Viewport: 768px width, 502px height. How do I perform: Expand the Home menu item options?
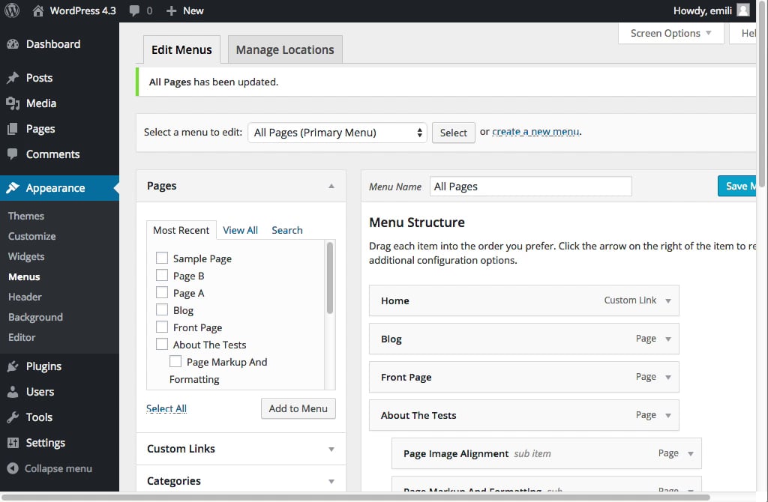tap(668, 300)
